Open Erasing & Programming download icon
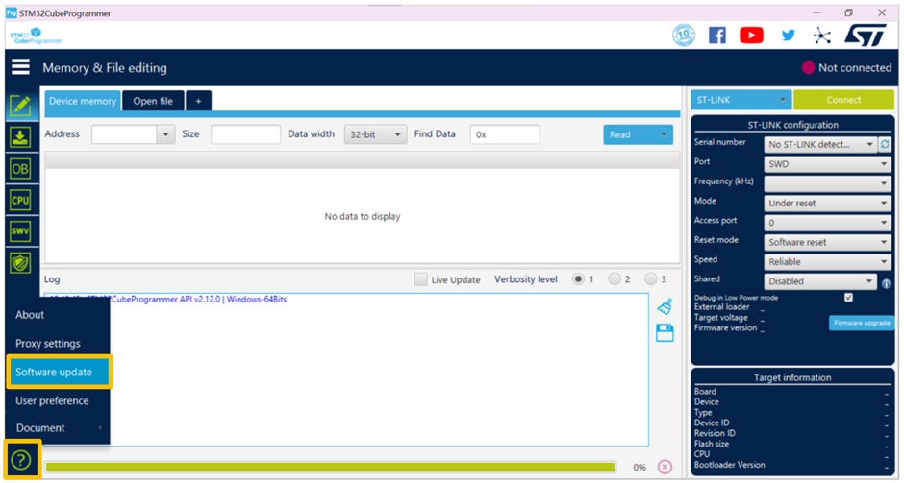 coord(20,137)
